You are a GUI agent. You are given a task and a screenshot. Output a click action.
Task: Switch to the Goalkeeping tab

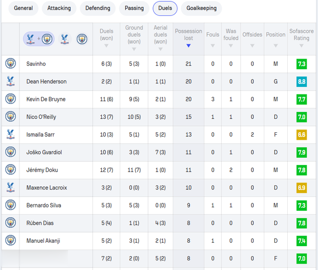click(201, 8)
